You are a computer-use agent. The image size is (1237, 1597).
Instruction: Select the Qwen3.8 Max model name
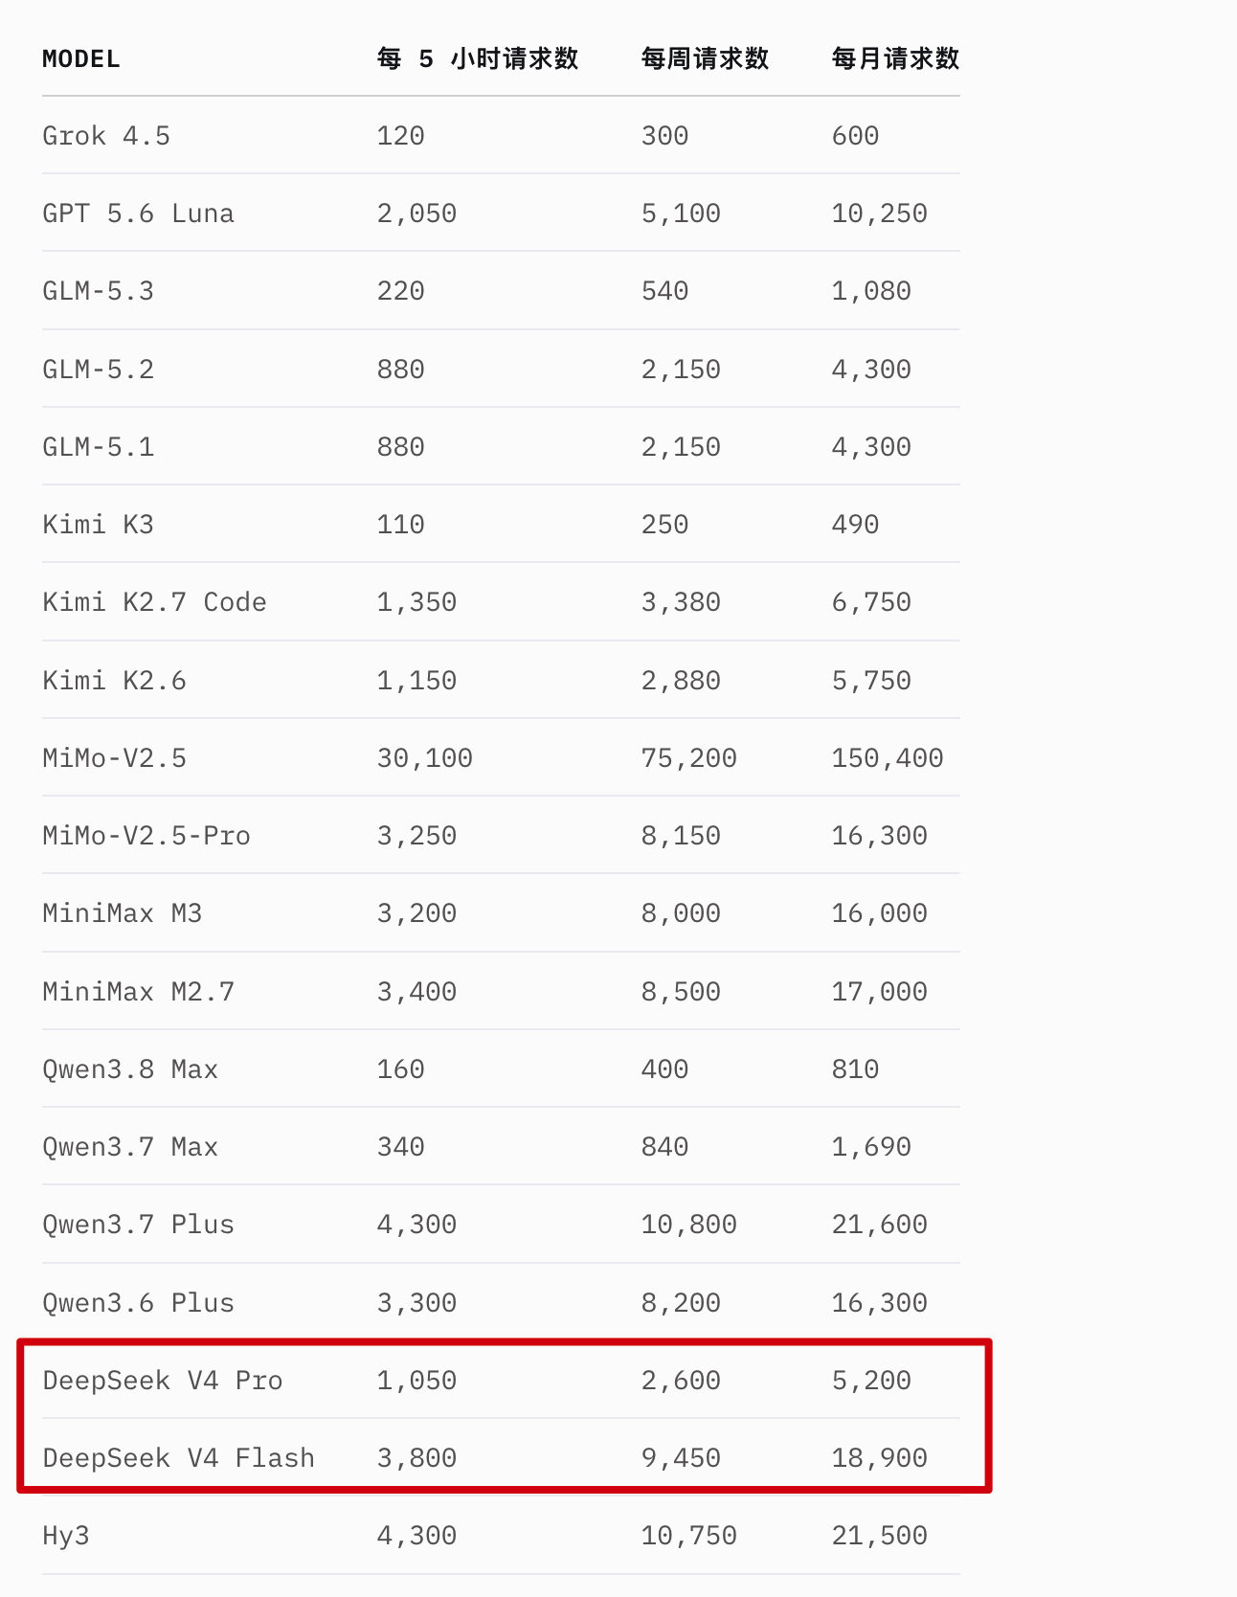[130, 1069]
